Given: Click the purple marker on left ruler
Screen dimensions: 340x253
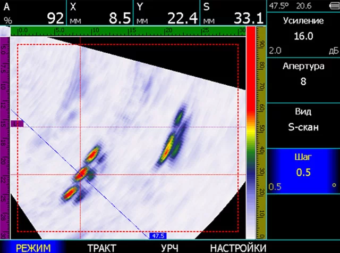Looking at the screenshot, I should (17, 124).
